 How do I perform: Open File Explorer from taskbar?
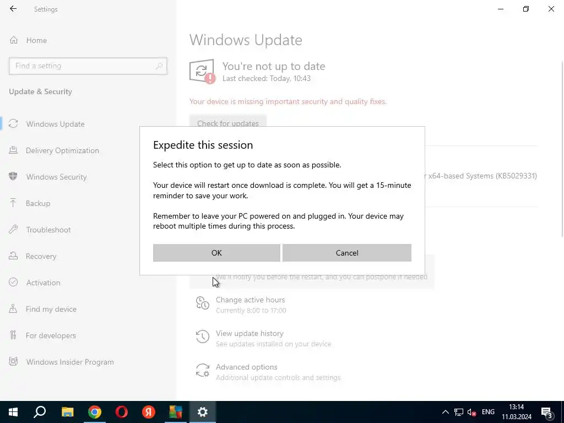tap(67, 412)
